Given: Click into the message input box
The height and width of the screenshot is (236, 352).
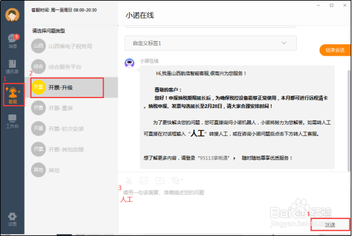Looking at the screenshot, I should (x=234, y=202).
